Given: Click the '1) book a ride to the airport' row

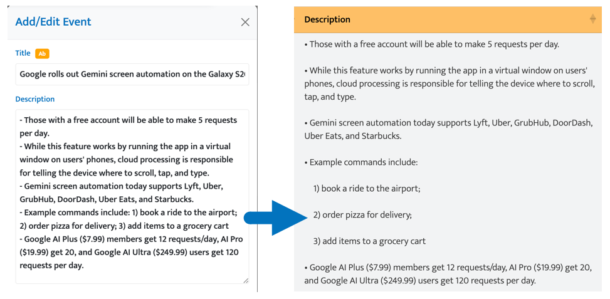Looking at the screenshot, I should click(367, 188).
